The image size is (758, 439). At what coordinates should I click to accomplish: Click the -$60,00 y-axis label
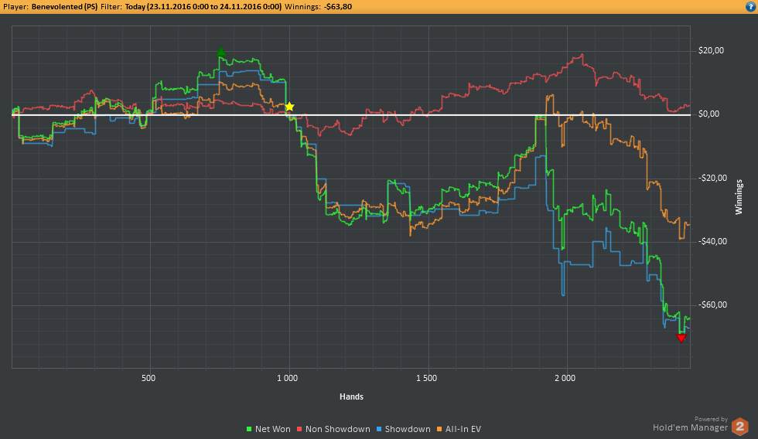[x=712, y=305]
